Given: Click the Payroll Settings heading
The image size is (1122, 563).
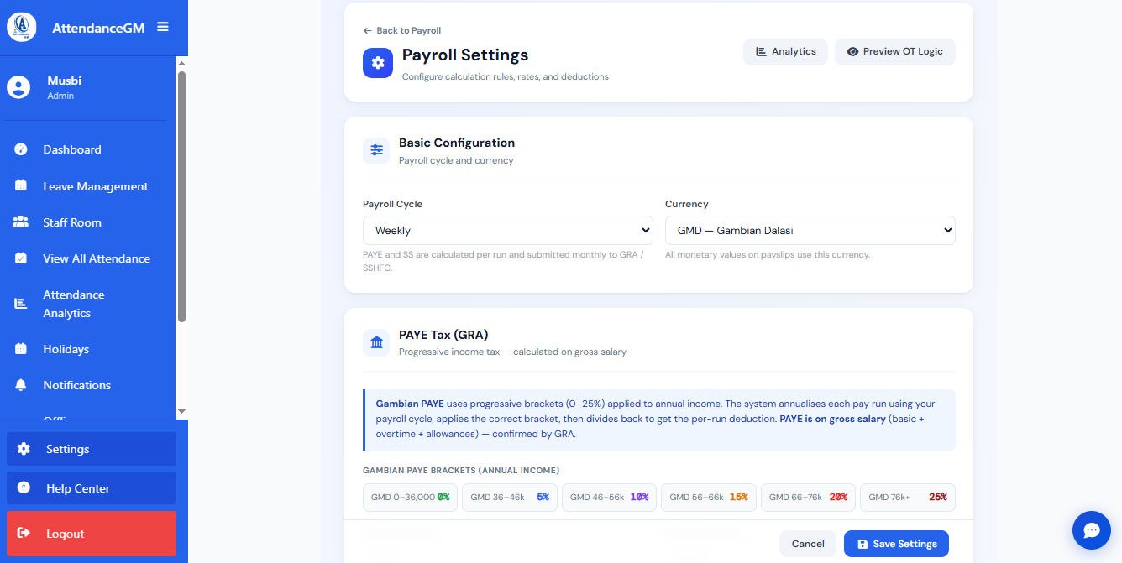Looking at the screenshot, I should pos(465,55).
